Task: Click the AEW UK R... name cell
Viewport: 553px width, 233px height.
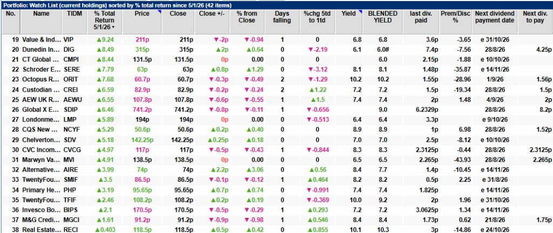Action: 42,99
